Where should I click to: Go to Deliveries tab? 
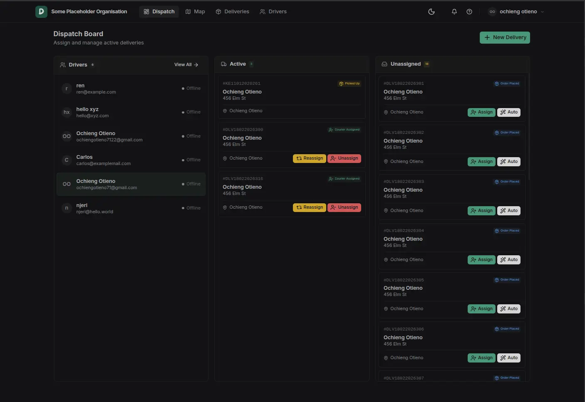233,12
